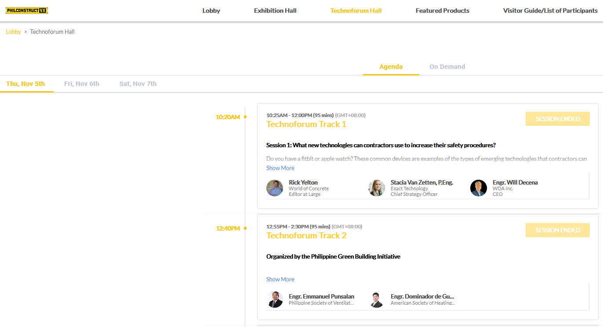Click the 12:55PM - 2:30PM time text
The height and width of the screenshot is (327, 603).
tap(298, 227)
